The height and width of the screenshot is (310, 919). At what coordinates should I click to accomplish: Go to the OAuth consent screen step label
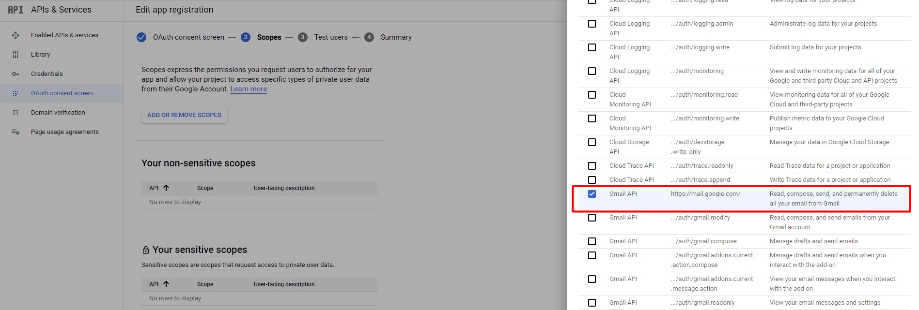188,37
